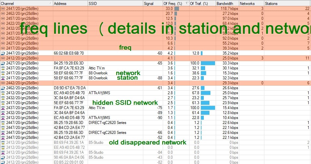Click the bandwidth value 118.7 kbps
Image resolution: width=311 pixels, height=164 pixels.
[x=230, y=9]
